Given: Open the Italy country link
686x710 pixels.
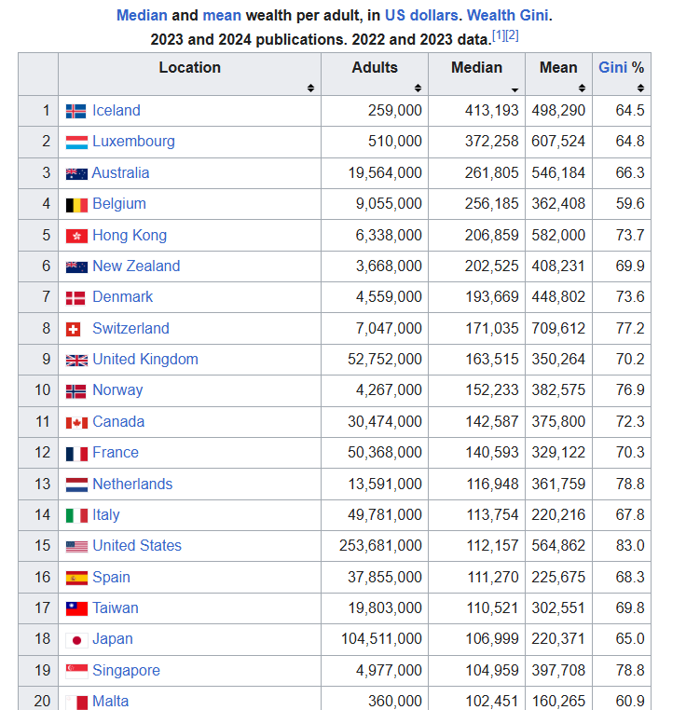Looking at the screenshot, I should [x=106, y=515].
